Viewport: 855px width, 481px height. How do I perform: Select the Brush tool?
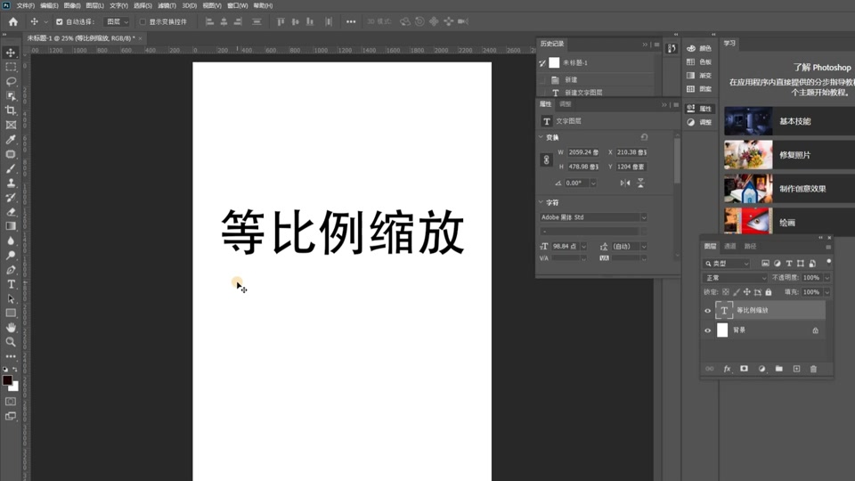(x=11, y=168)
